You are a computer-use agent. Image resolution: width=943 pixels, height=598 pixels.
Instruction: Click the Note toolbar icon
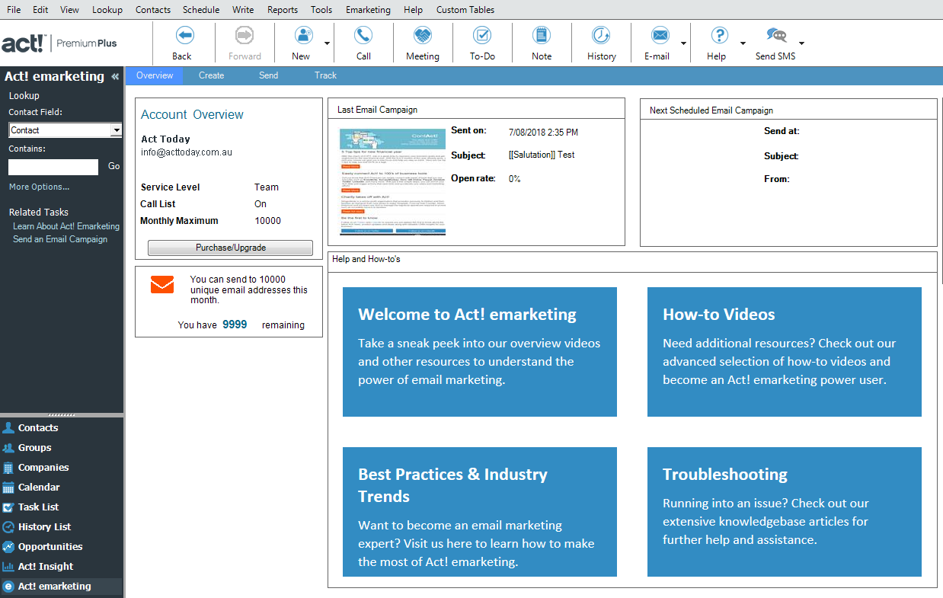click(542, 36)
